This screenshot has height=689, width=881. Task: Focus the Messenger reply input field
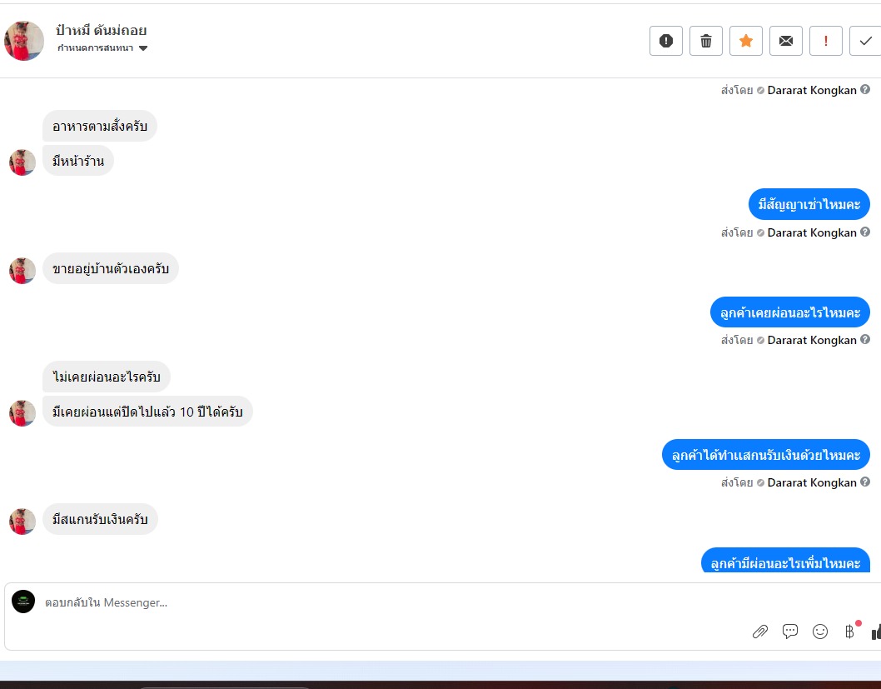[x=393, y=602]
